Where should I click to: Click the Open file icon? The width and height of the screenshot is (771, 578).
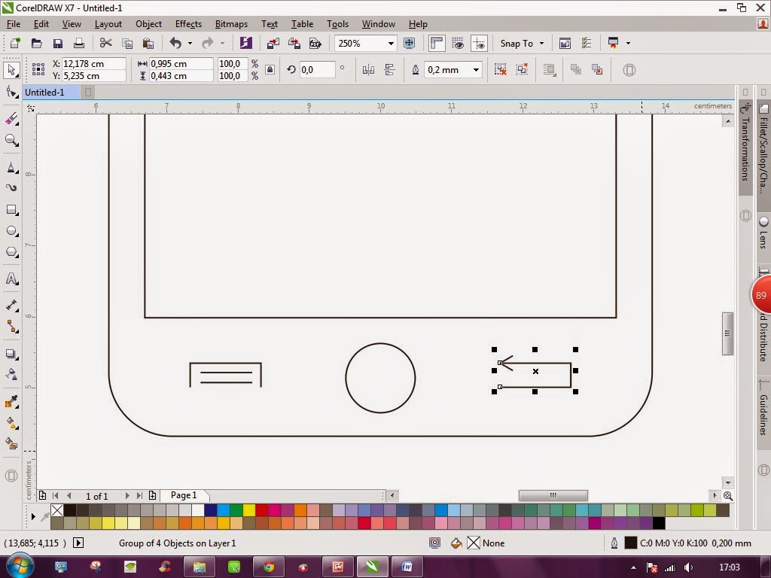36,43
